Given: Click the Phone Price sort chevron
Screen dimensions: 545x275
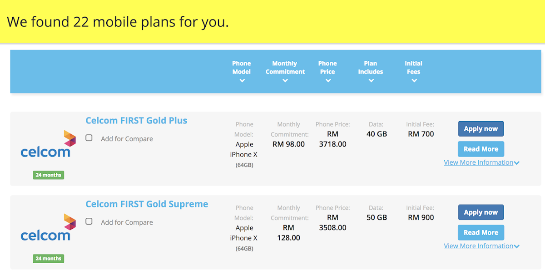Looking at the screenshot, I should point(328,81).
